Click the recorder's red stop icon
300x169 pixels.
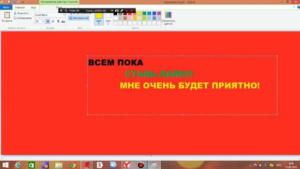132,11
